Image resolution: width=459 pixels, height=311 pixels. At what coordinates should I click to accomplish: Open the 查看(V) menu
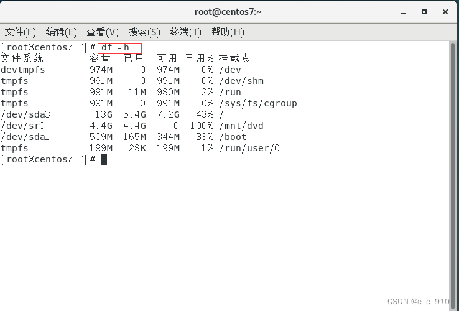103,32
